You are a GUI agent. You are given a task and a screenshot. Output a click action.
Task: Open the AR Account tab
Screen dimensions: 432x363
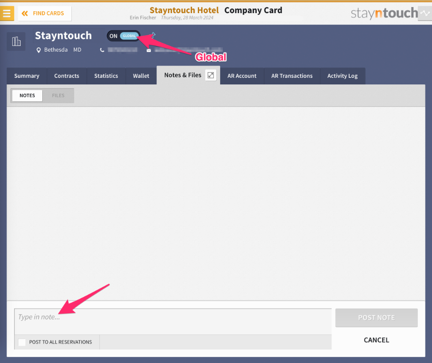coord(242,76)
